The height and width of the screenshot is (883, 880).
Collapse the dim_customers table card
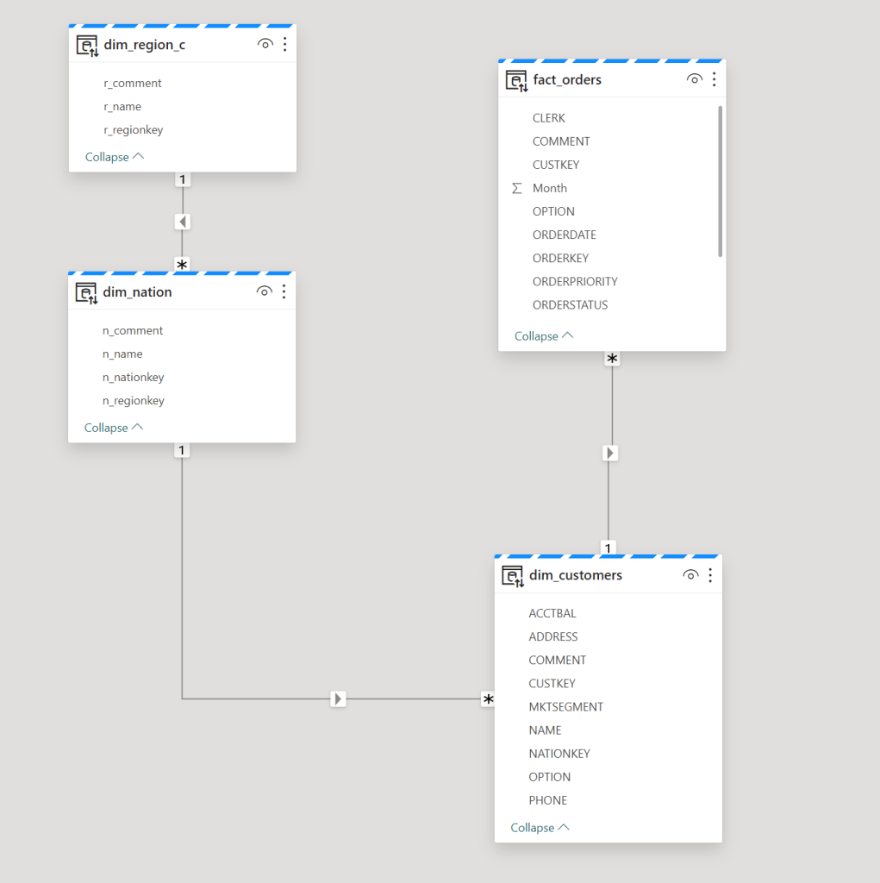(540, 828)
